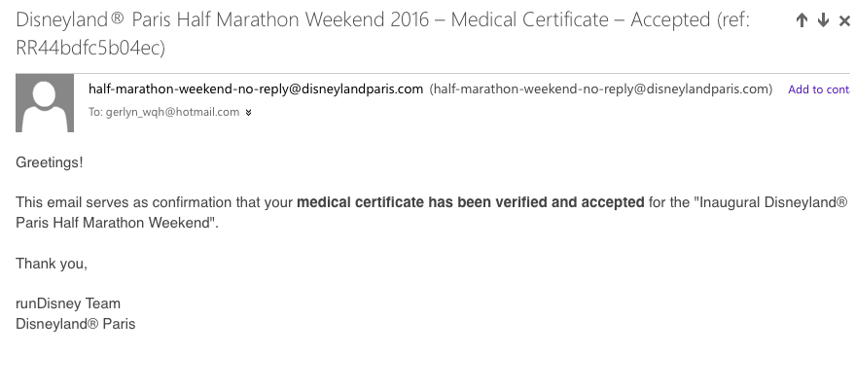The height and width of the screenshot is (390, 855).
Task: Click the runDisney Team signature
Action: pos(68,303)
